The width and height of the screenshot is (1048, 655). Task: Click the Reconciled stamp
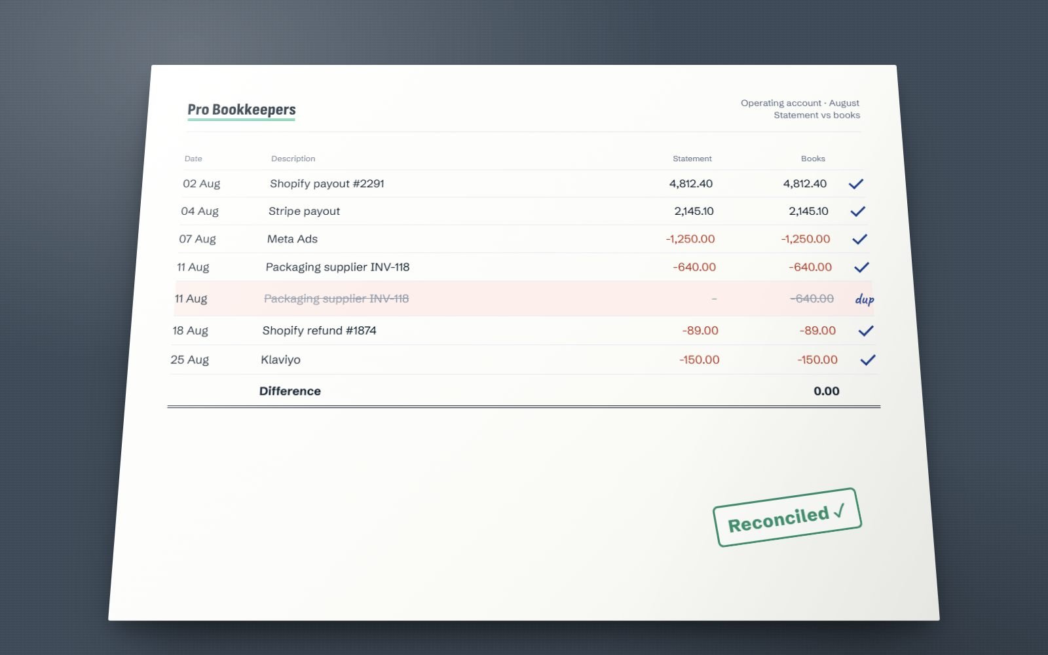(787, 517)
